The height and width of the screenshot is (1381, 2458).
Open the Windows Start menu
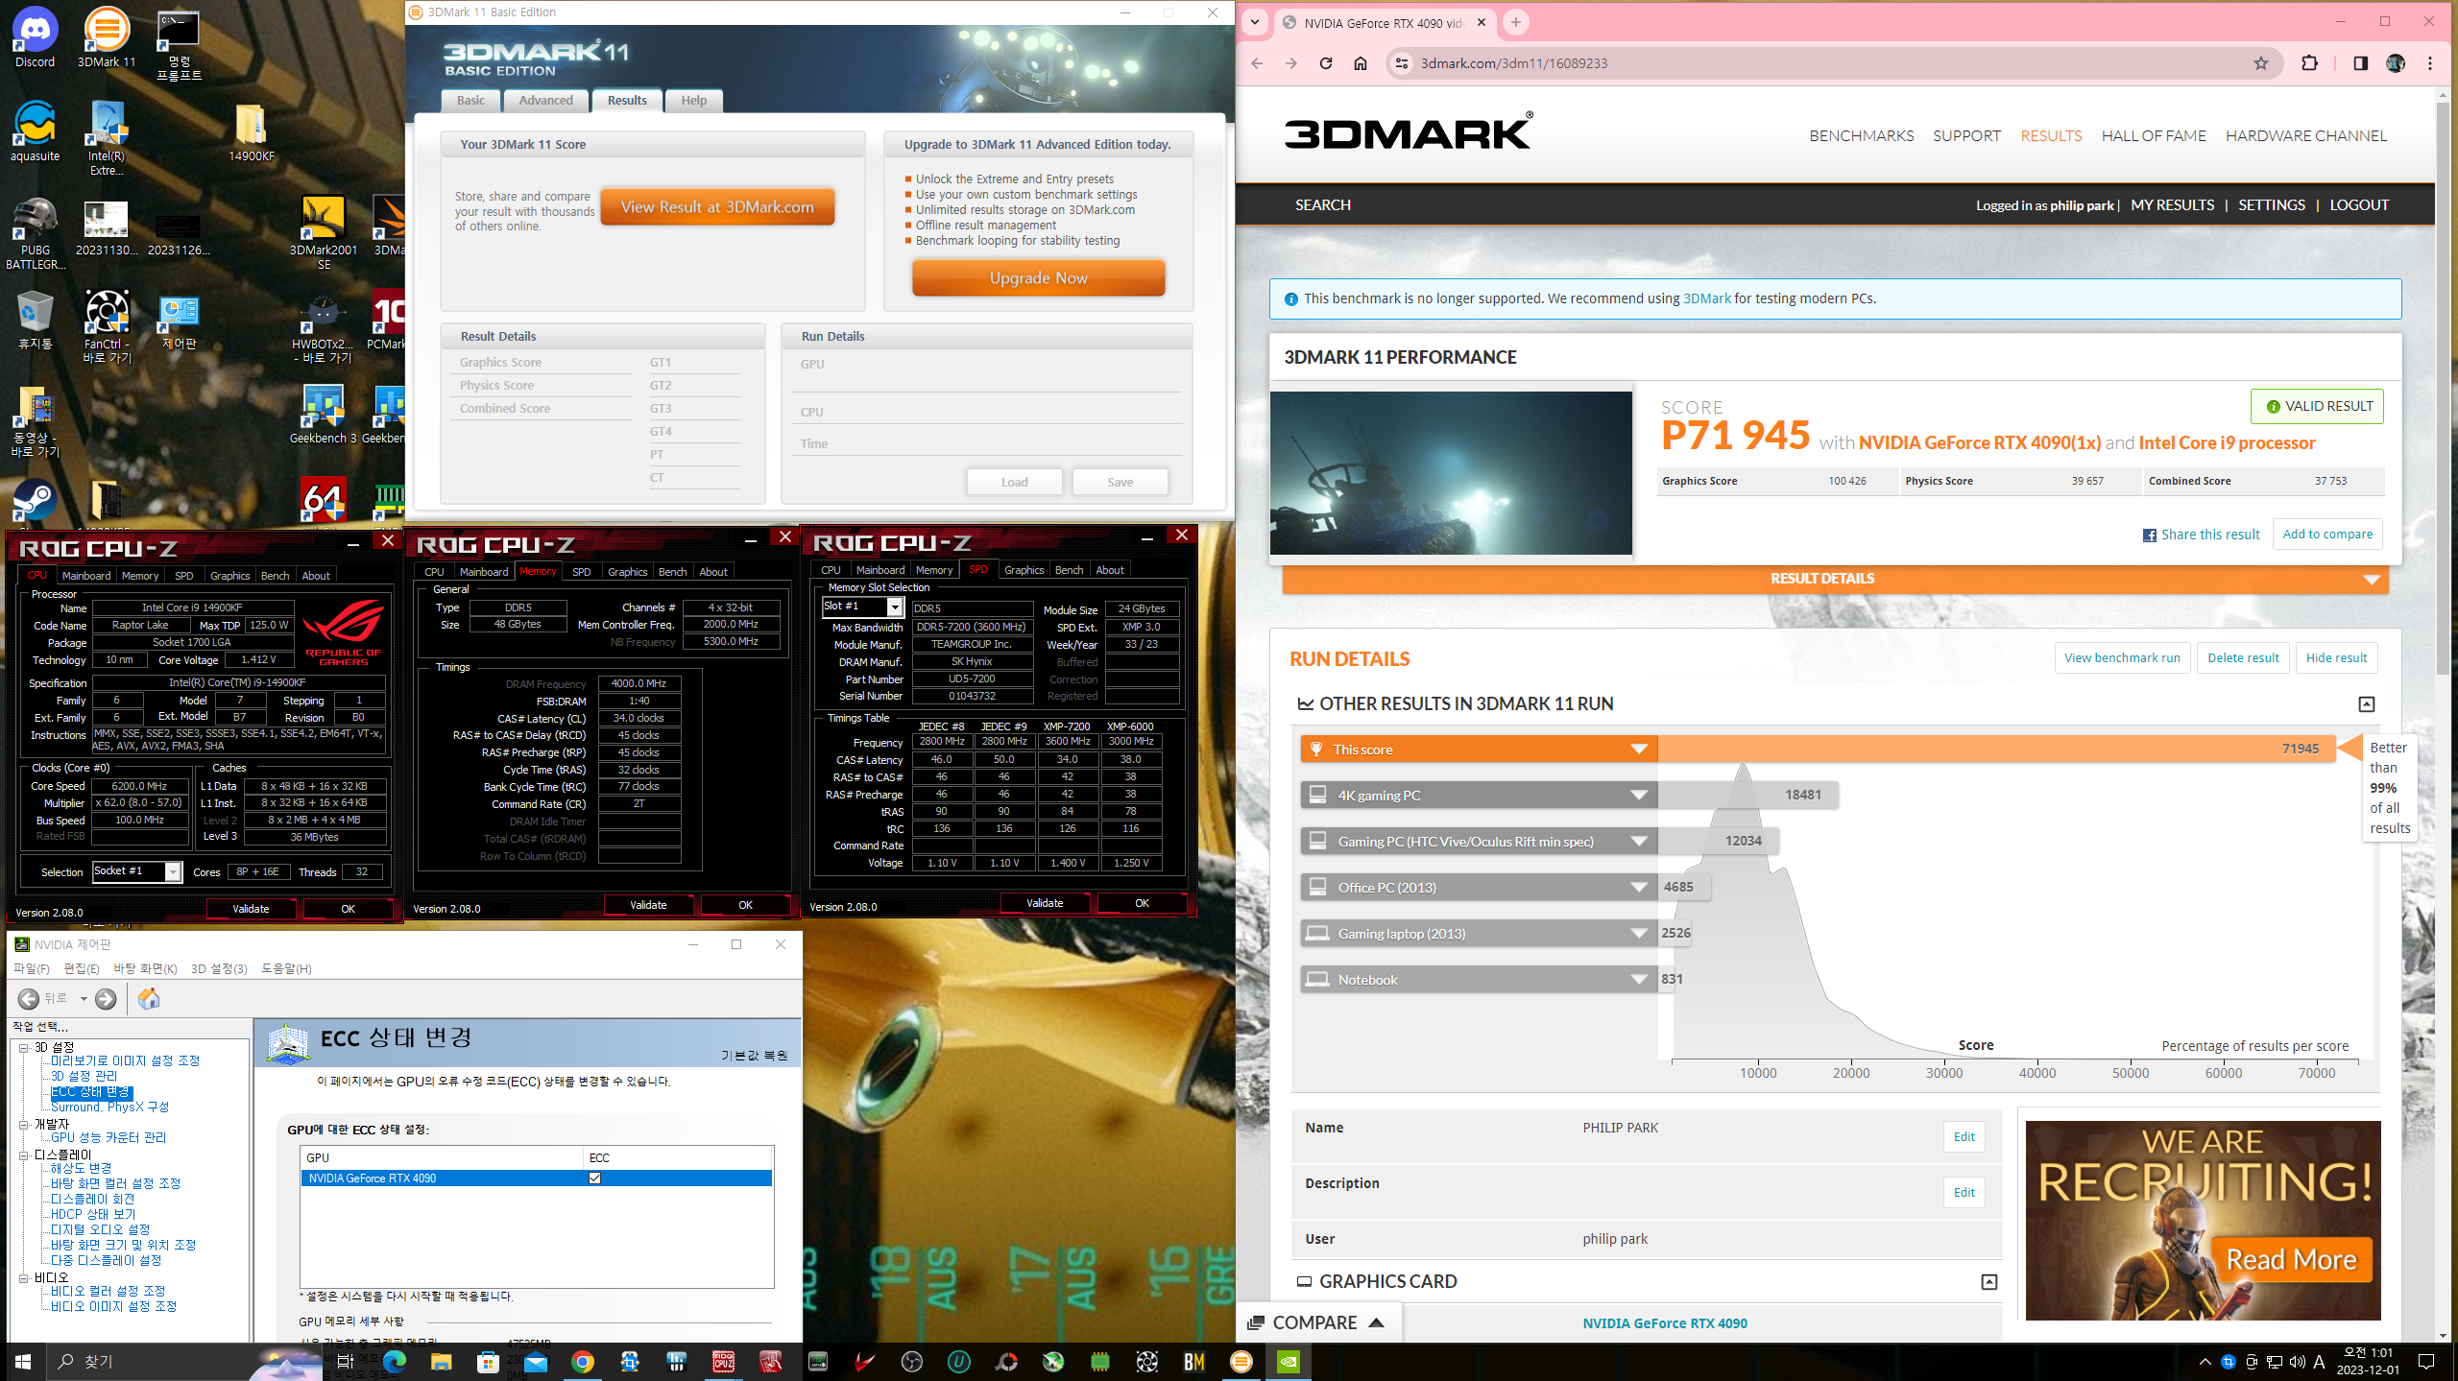[23, 1361]
